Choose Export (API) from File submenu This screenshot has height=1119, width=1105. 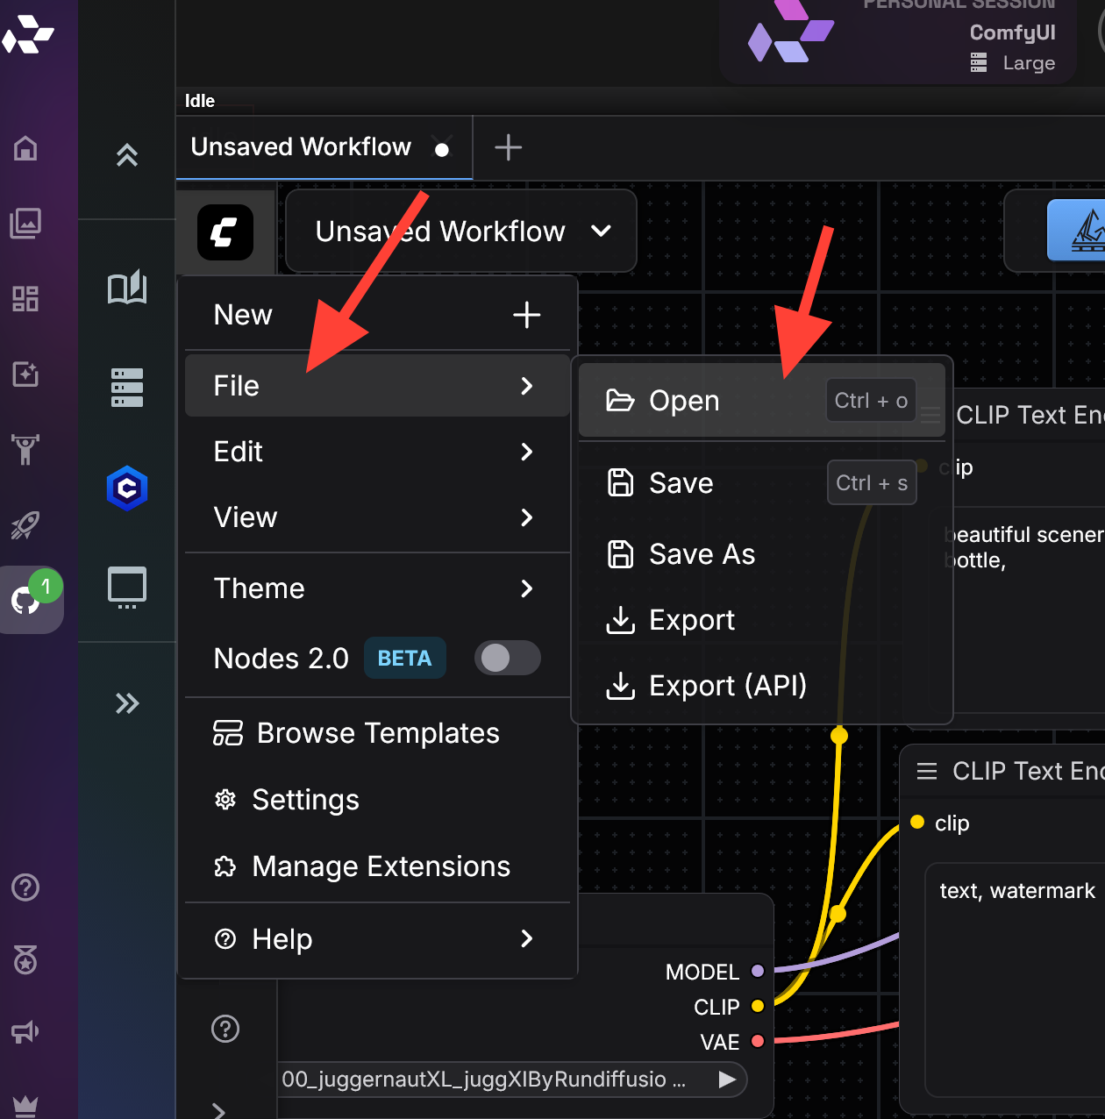[727, 686]
